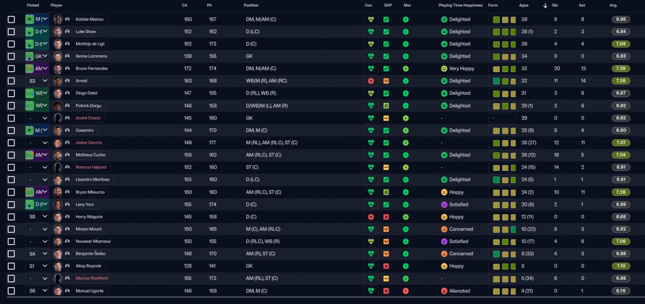Open Senne Lammens' GK picked dropdown
The height and width of the screenshot is (304, 645).
click(x=37, y=56)
